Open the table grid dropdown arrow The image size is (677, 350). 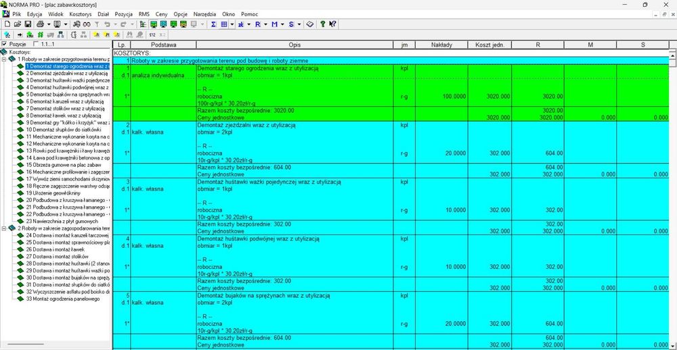[232, 24]
